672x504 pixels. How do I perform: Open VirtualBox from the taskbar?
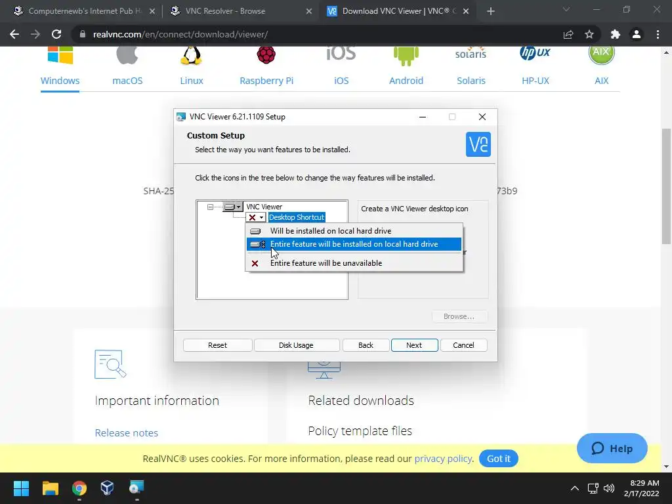click(x=107, y=488)
